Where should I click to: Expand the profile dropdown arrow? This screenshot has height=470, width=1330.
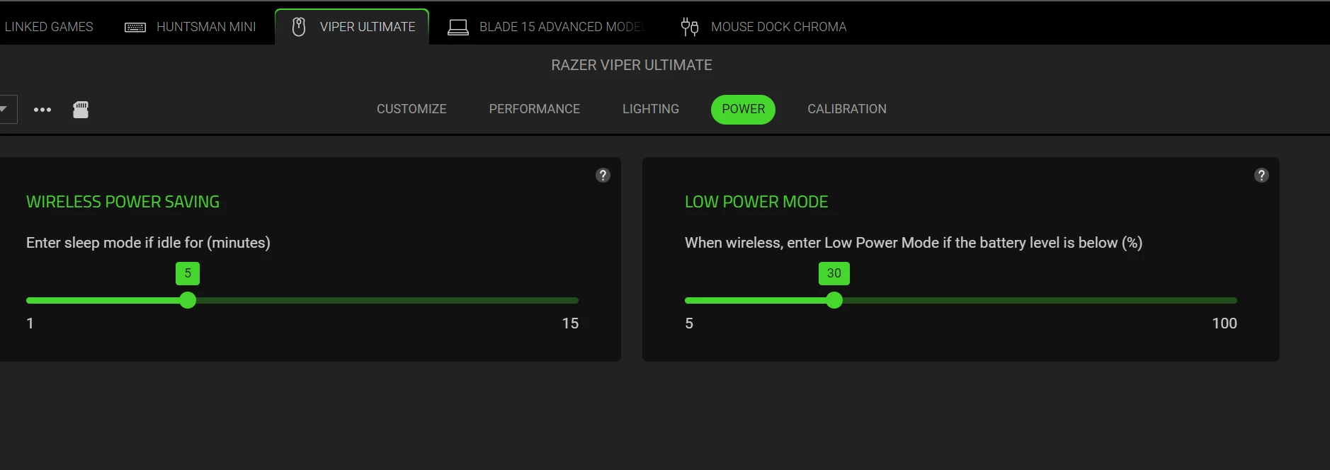pyautogui.click(x=4, y=109)
